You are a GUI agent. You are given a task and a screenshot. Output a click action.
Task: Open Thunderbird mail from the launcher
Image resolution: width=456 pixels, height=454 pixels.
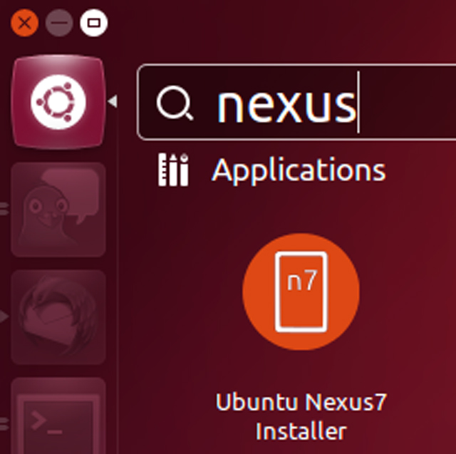[x=58, y=317]
